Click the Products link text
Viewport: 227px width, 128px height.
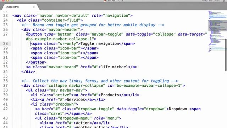click(x=110, y=95)
